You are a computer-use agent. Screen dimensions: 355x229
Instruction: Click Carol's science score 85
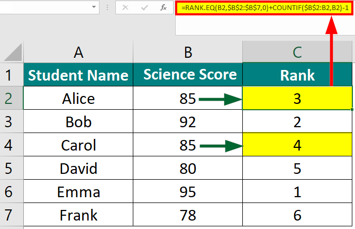point(188,145)
